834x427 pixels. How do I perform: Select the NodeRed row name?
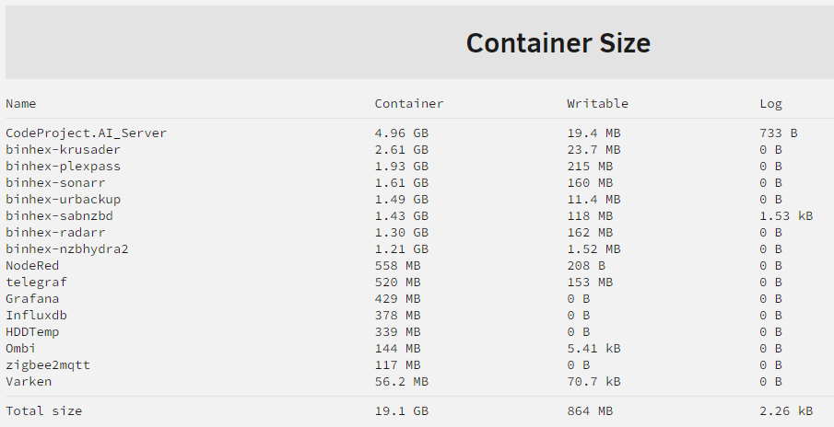[32, 265]
